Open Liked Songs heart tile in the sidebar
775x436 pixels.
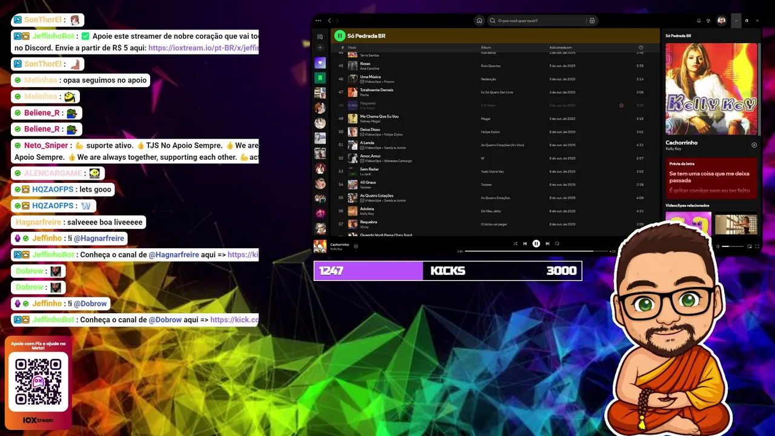click(320, 63)
